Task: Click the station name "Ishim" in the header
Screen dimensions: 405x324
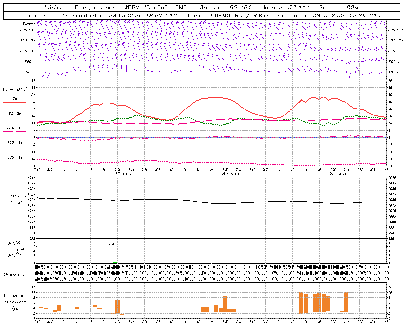Action: [53, 8]
